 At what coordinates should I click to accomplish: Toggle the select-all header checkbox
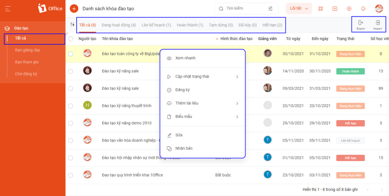click(71, 39)
